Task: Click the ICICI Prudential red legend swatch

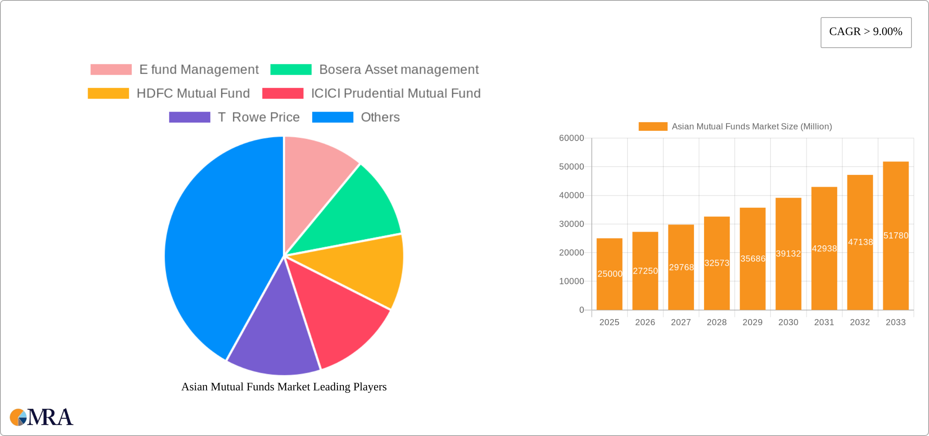Action: 283,93
